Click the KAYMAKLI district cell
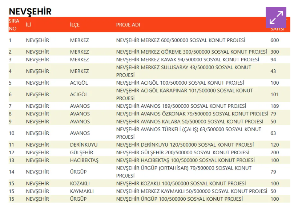 click(82, 191)
